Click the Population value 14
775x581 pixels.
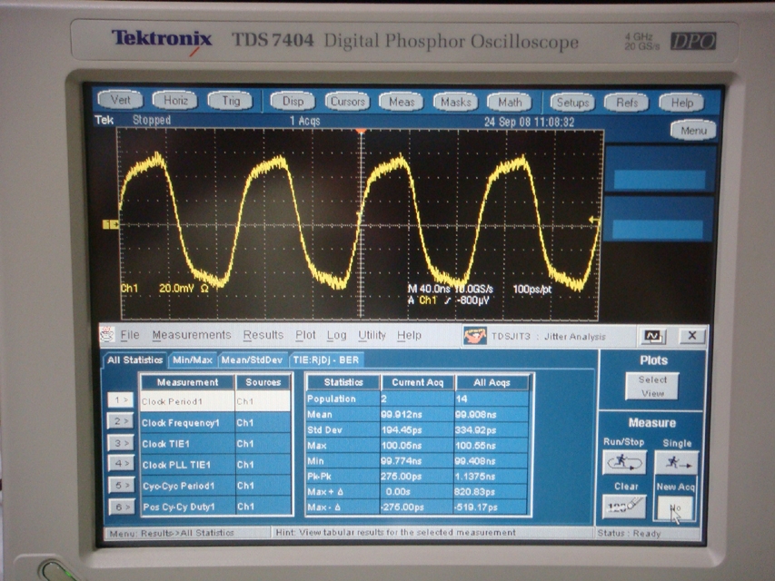[x=462, y=399]
